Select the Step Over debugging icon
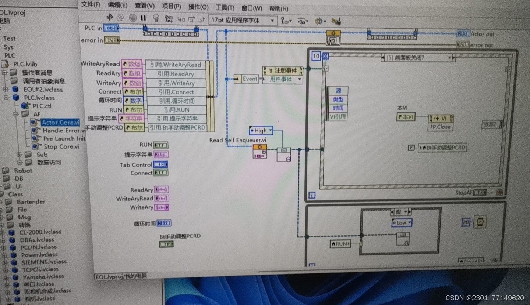Image resolution: width=530 pixels, height=305 pixels. (191, 19)
